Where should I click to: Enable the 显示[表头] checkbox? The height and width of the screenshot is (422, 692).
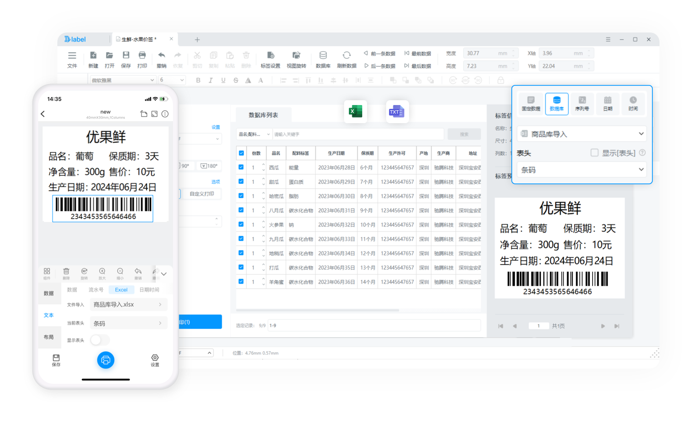point(595,153)
